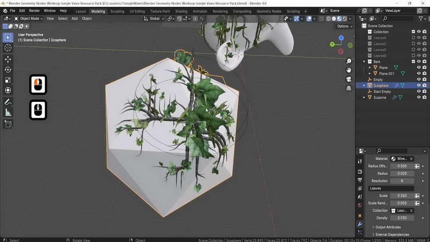
Task: Open the File menu
Action: point(12,11)
